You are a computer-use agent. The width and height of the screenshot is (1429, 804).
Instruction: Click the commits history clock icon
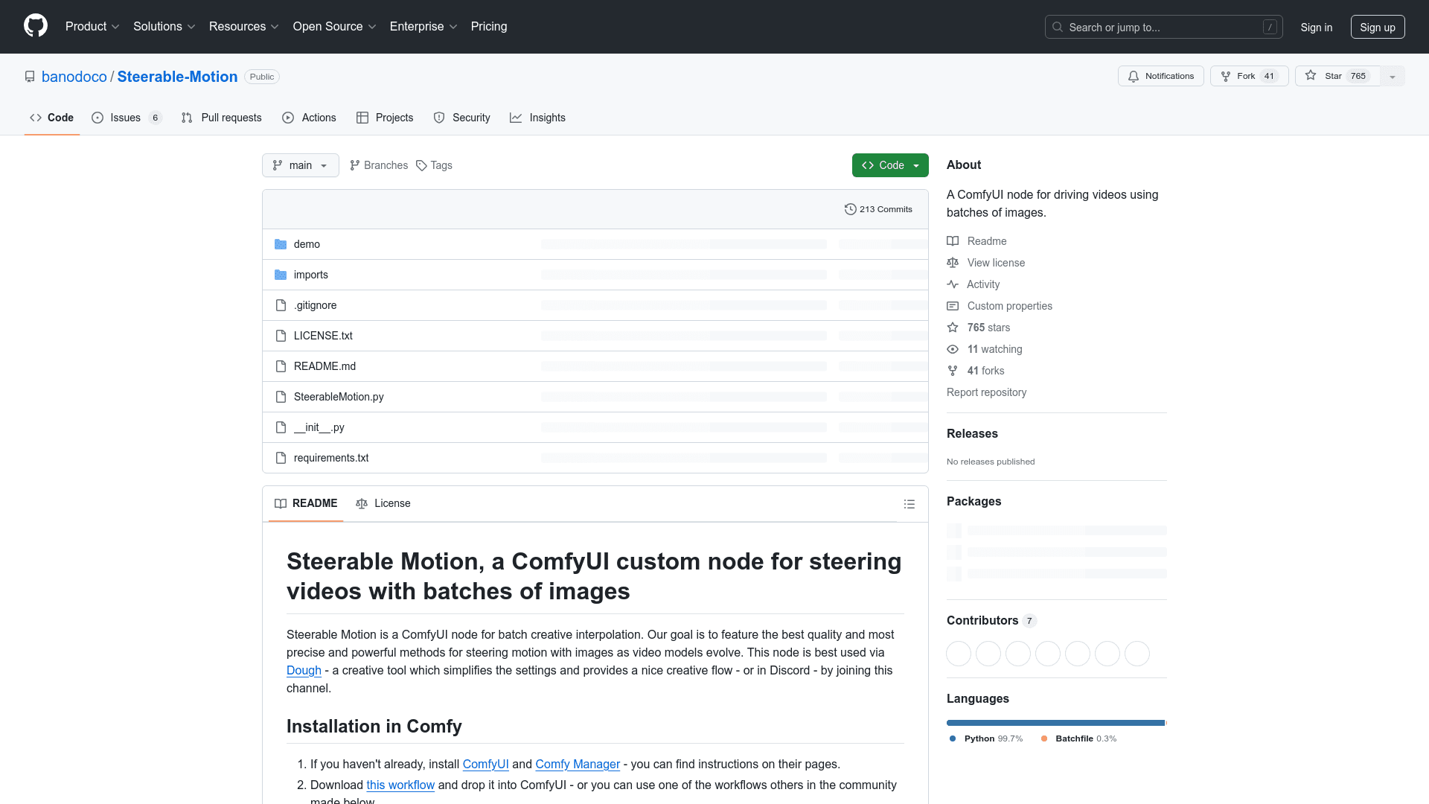pos(850,209)
